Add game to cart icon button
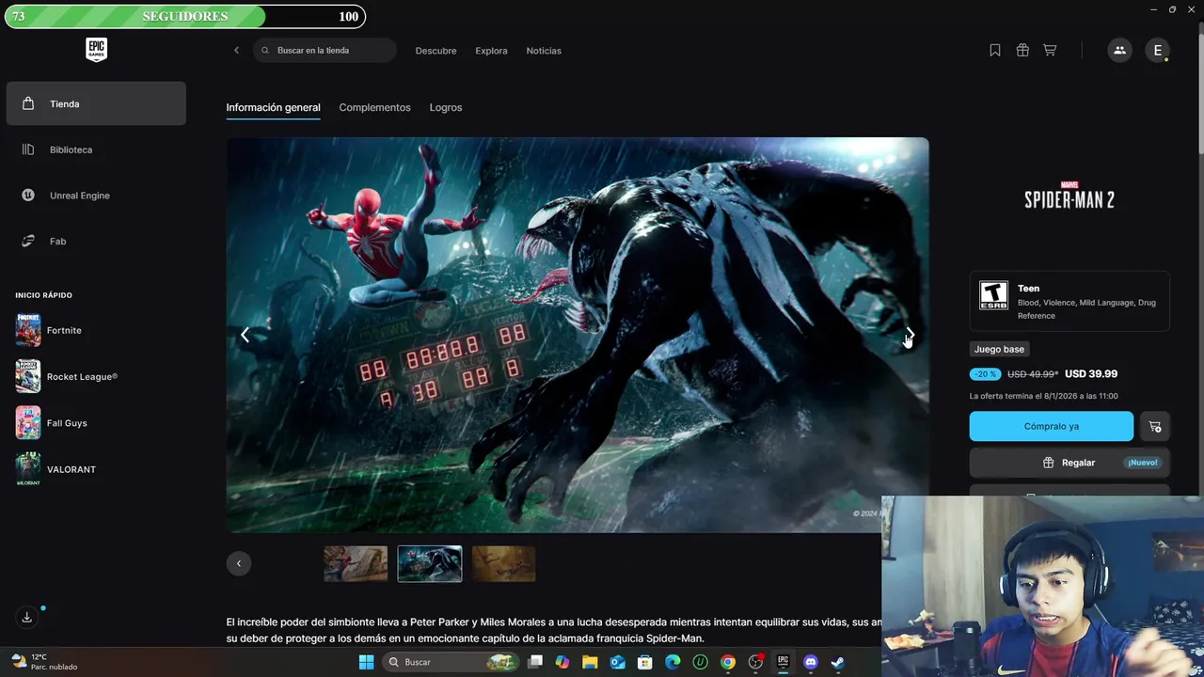The height and width of the screenshot is (677, 1204). (x=1155, y=426)
